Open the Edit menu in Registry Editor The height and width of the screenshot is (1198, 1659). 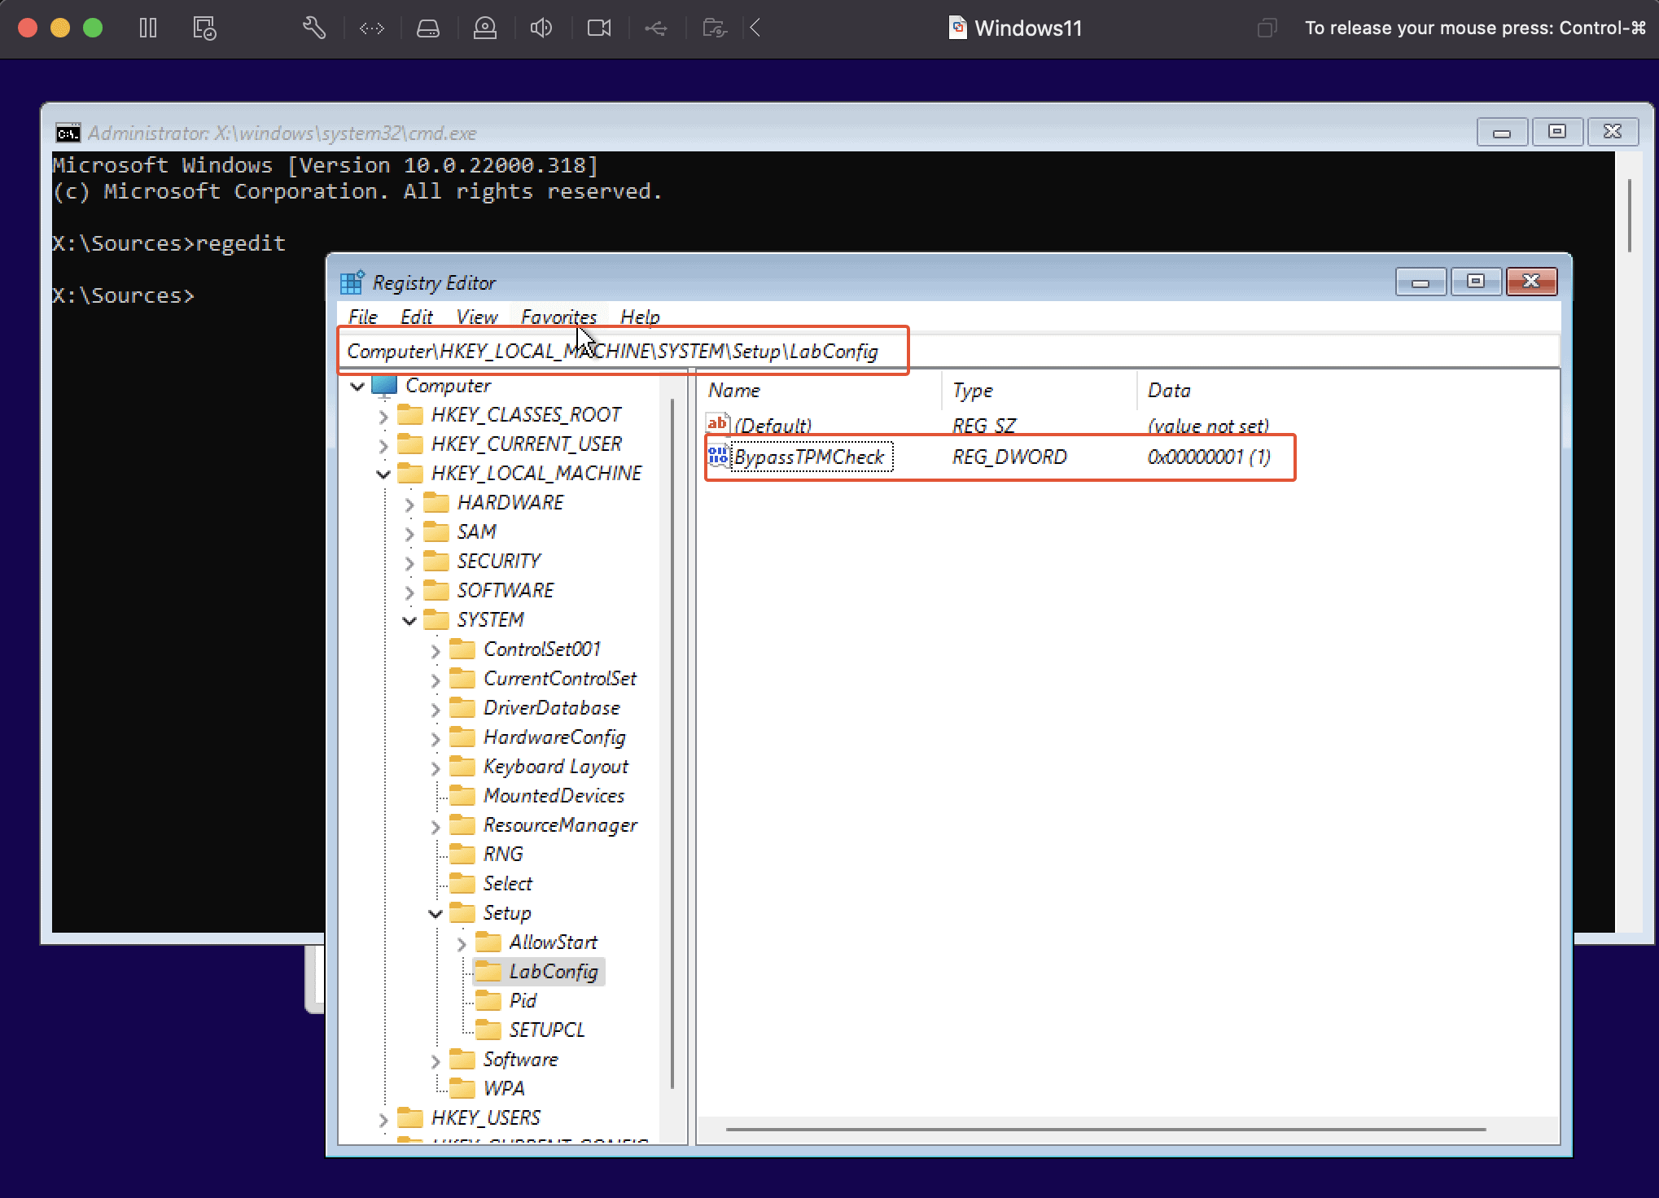(x=415, y=317)
